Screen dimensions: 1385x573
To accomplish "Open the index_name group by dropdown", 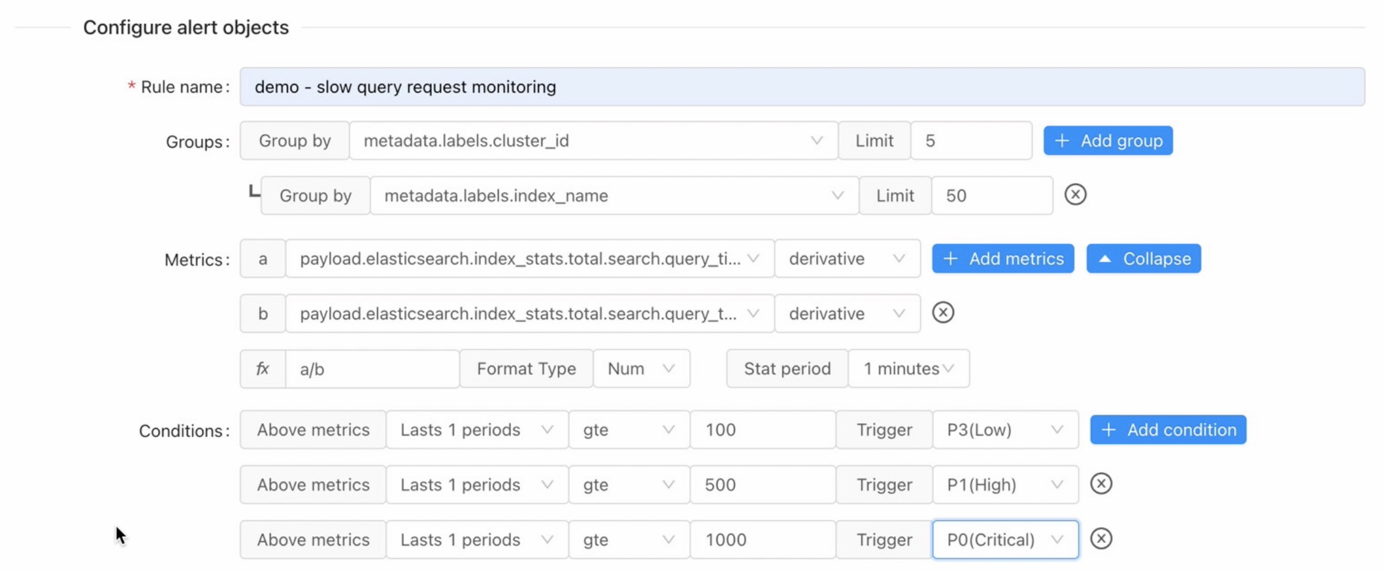I will click(613, 196).
